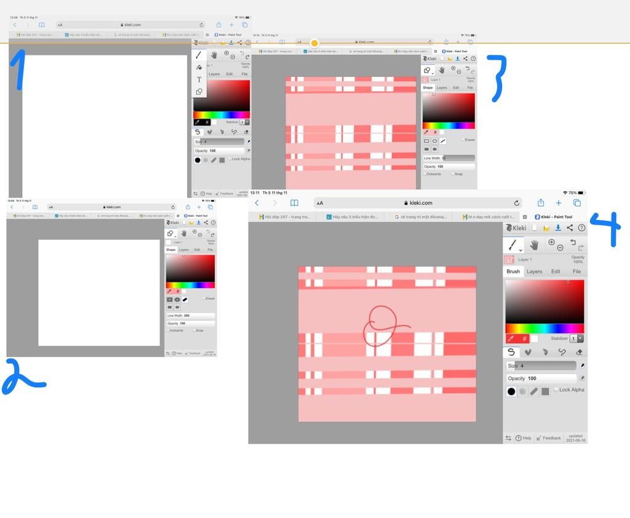Select the shape tool in screenshot 1 tool list
Image resolution: width=630 pixels, height=518 pixels.
point(199,92)
